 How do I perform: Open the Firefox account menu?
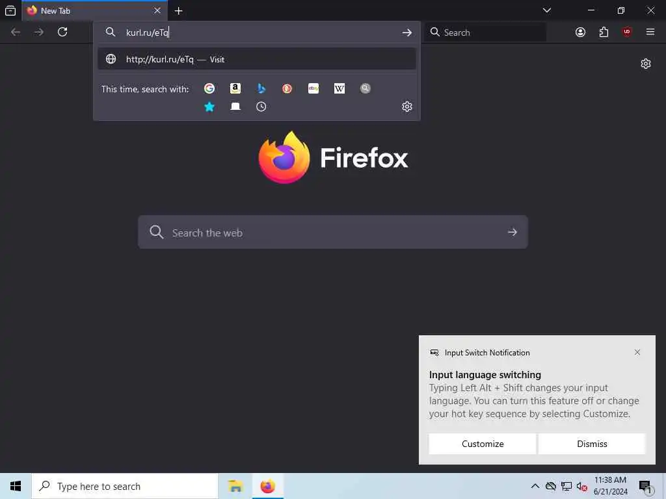click(x=580, y=32)
